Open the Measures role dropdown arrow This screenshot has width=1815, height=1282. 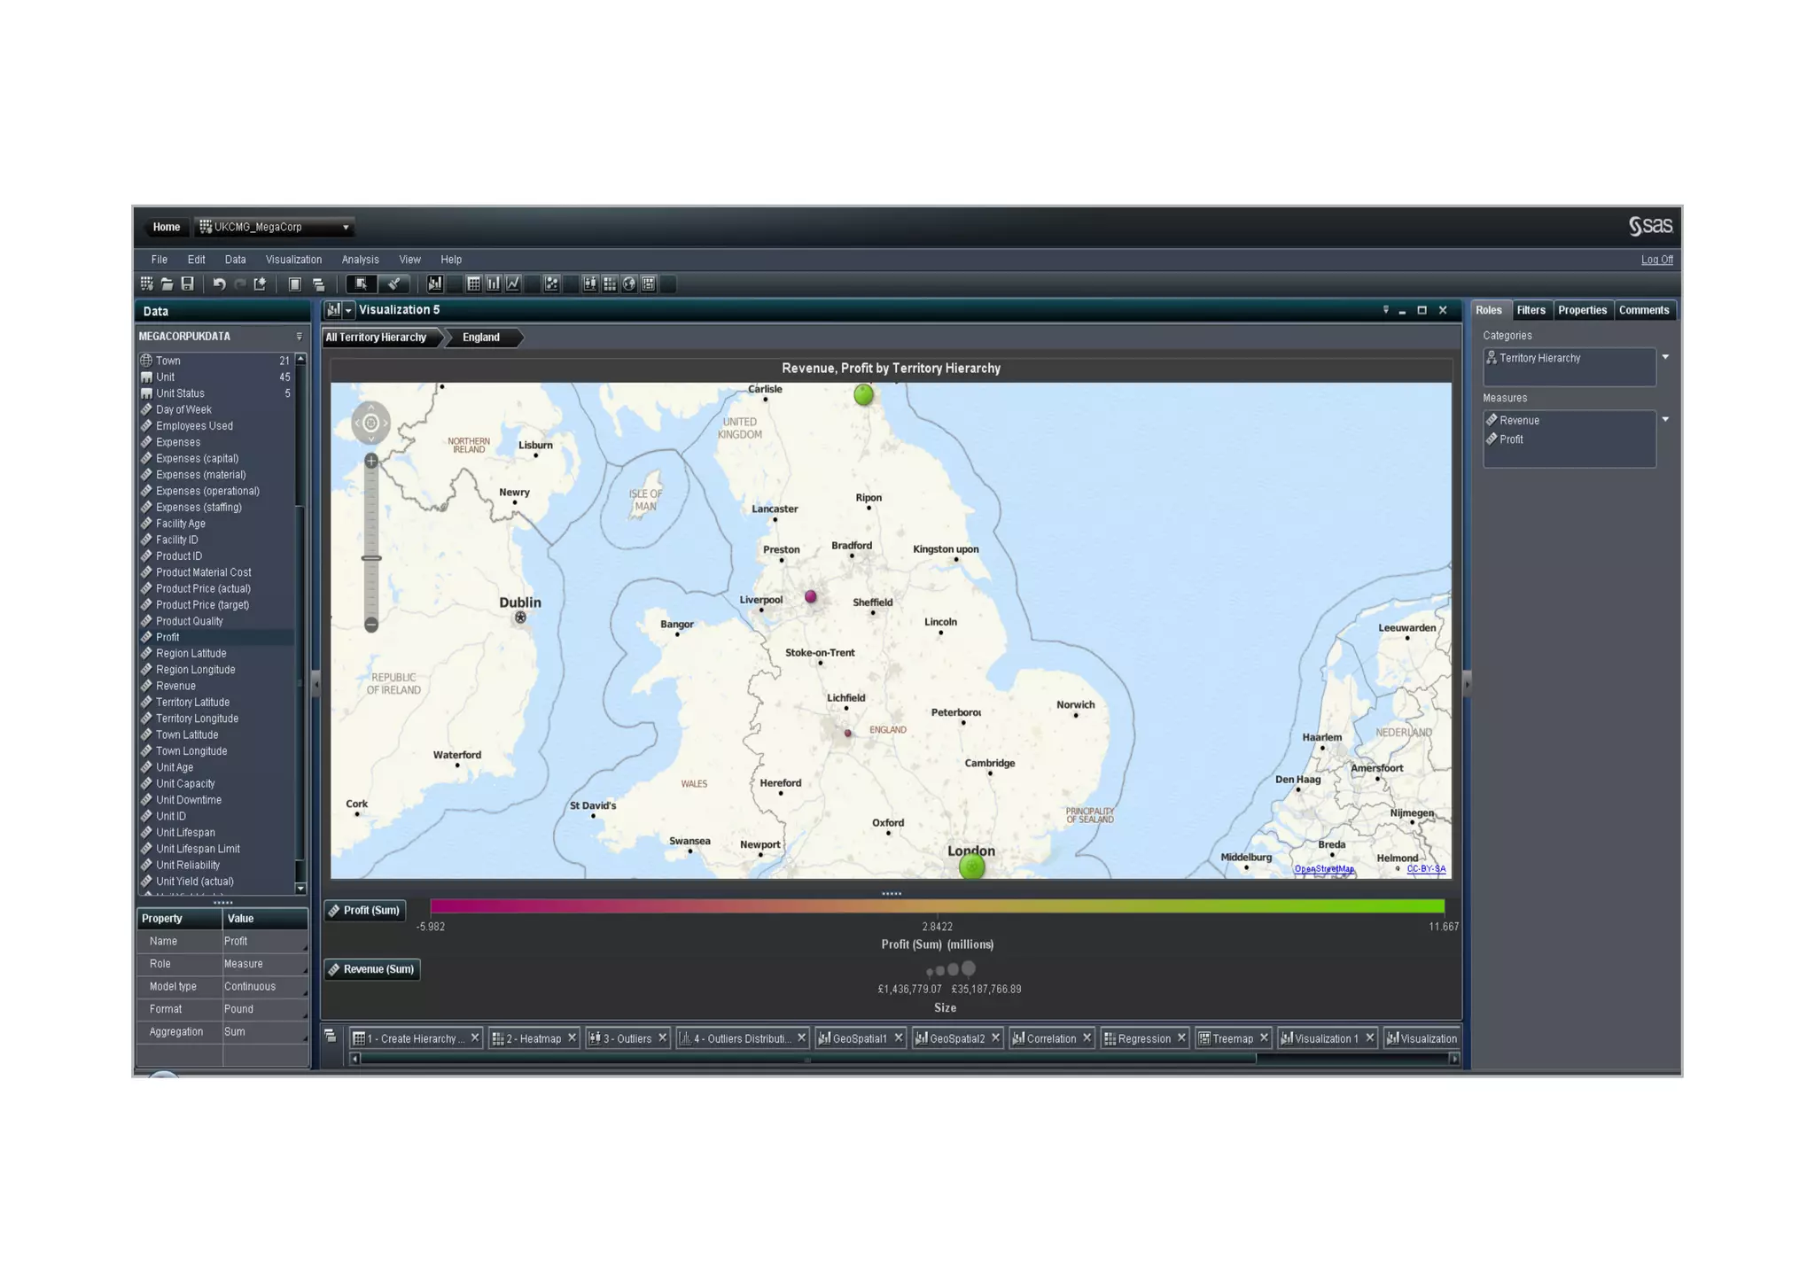[1665, 420]
